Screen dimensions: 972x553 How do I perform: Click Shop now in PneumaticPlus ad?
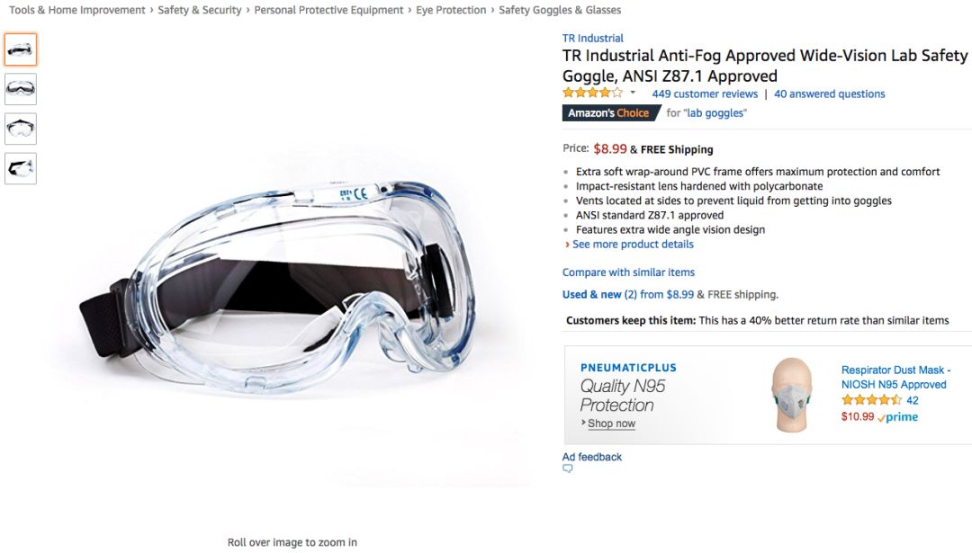coord(611,424)
